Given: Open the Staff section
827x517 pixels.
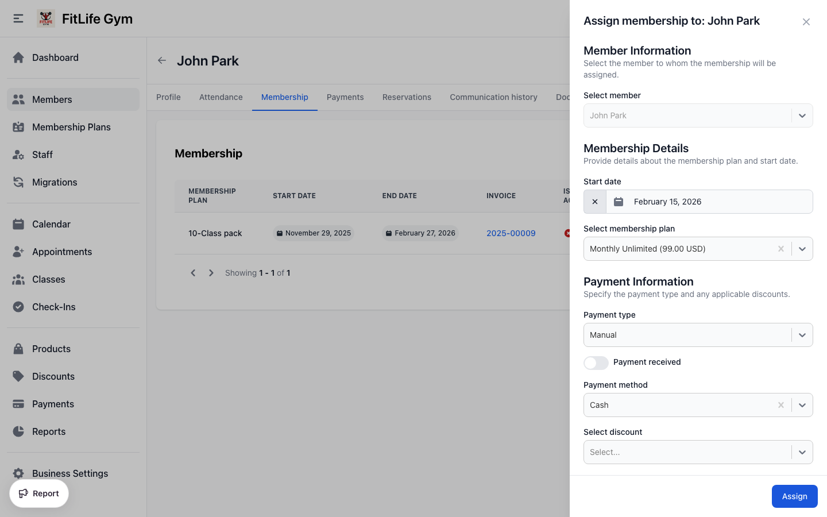Looking at the screenshot, I should (42, 155).
